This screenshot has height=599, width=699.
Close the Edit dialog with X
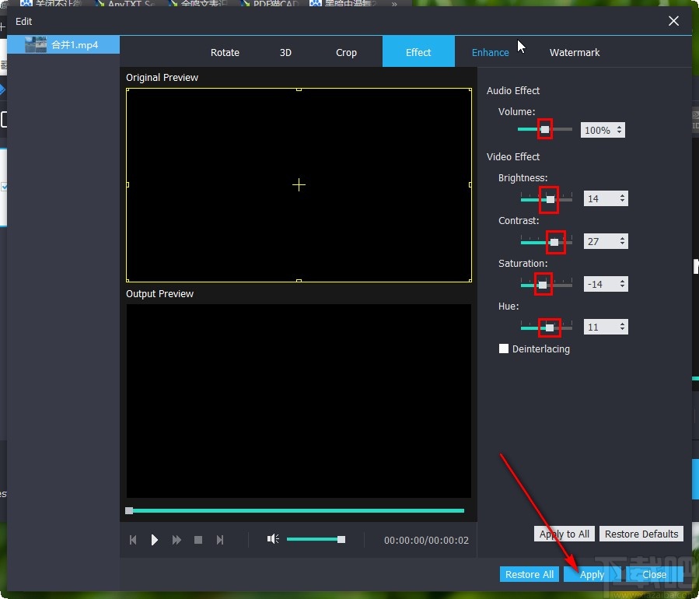click(673, 21)
